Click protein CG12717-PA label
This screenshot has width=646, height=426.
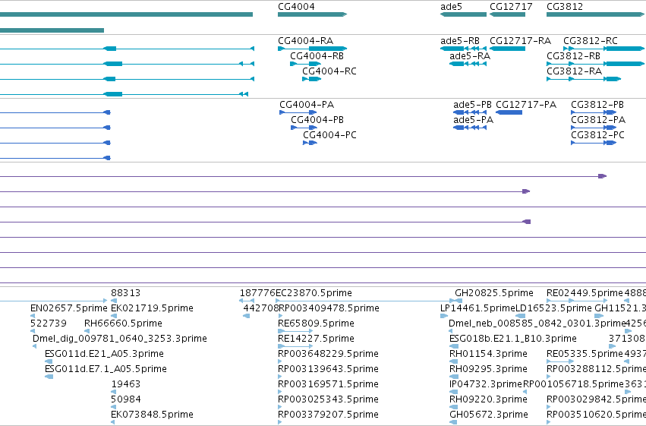pos(526,105)
